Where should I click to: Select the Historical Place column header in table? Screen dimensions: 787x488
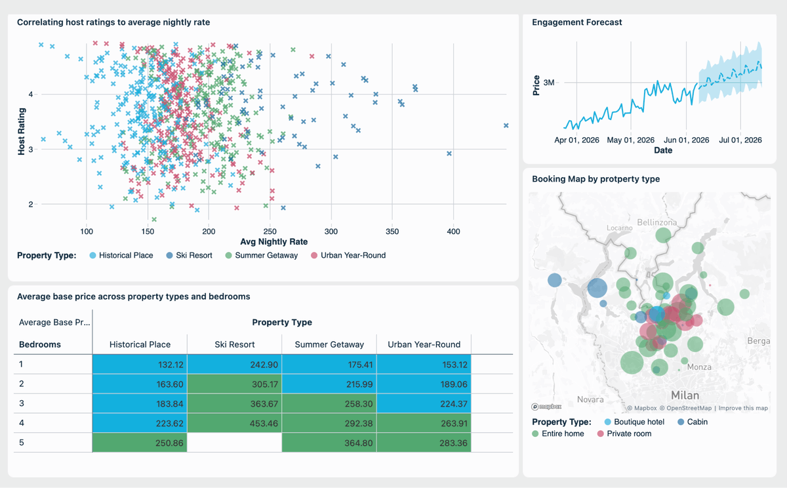[140, 344]
